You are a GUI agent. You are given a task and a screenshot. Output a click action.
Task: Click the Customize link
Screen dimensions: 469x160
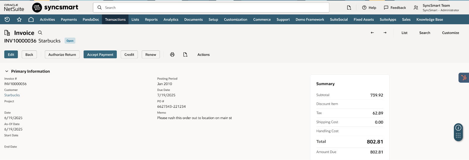[x=451, y=33]
